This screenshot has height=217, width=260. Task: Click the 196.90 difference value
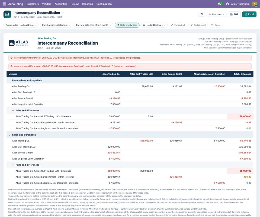click(248, 177)
